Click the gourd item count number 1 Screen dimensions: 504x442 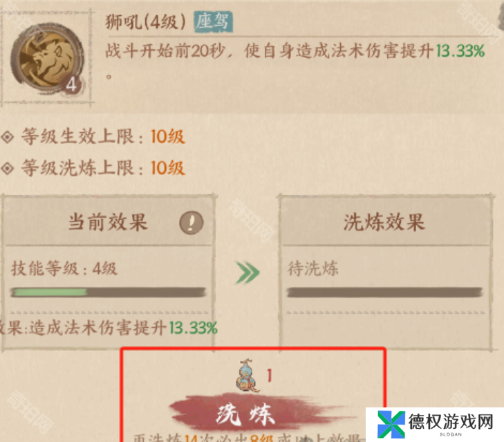click(x=270, y=376)
